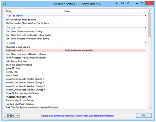Screen dimensions: 156x122
Task: Click the scrollbar down arrow
Action: pos(150,108)
